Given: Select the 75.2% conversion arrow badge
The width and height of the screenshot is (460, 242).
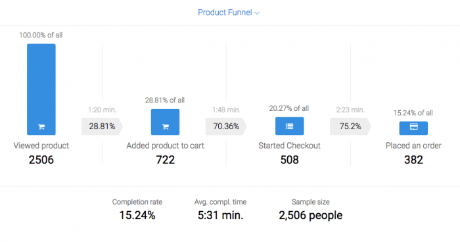Looking at the screenshot, I should (x=350, y=127).
